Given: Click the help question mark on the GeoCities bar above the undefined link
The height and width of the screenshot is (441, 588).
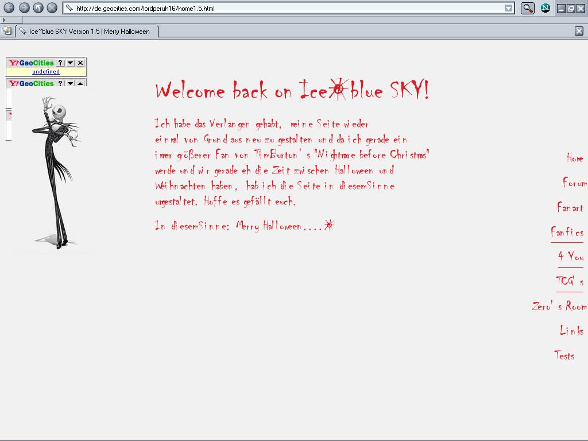Looking at the screenshot, I should 60,63.
